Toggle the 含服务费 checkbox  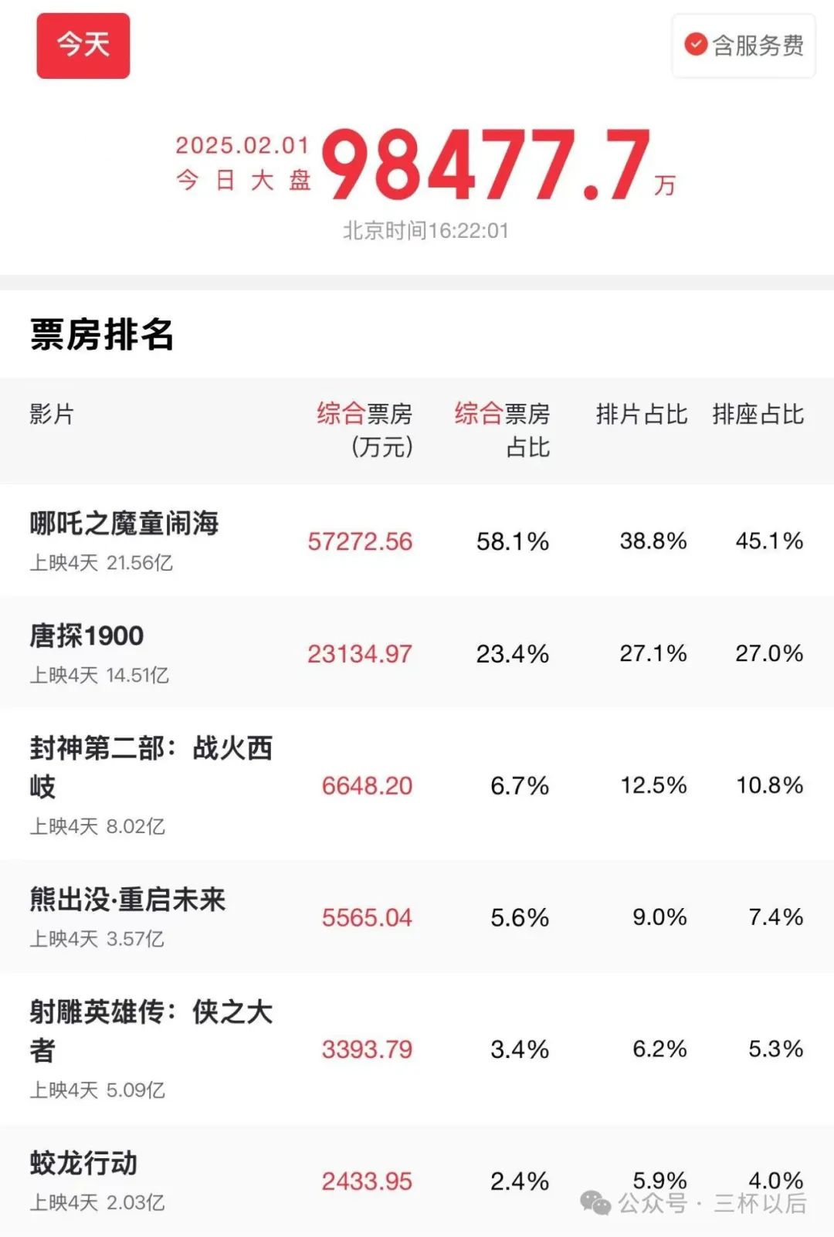pyautogui.click(x=744, y=46)
